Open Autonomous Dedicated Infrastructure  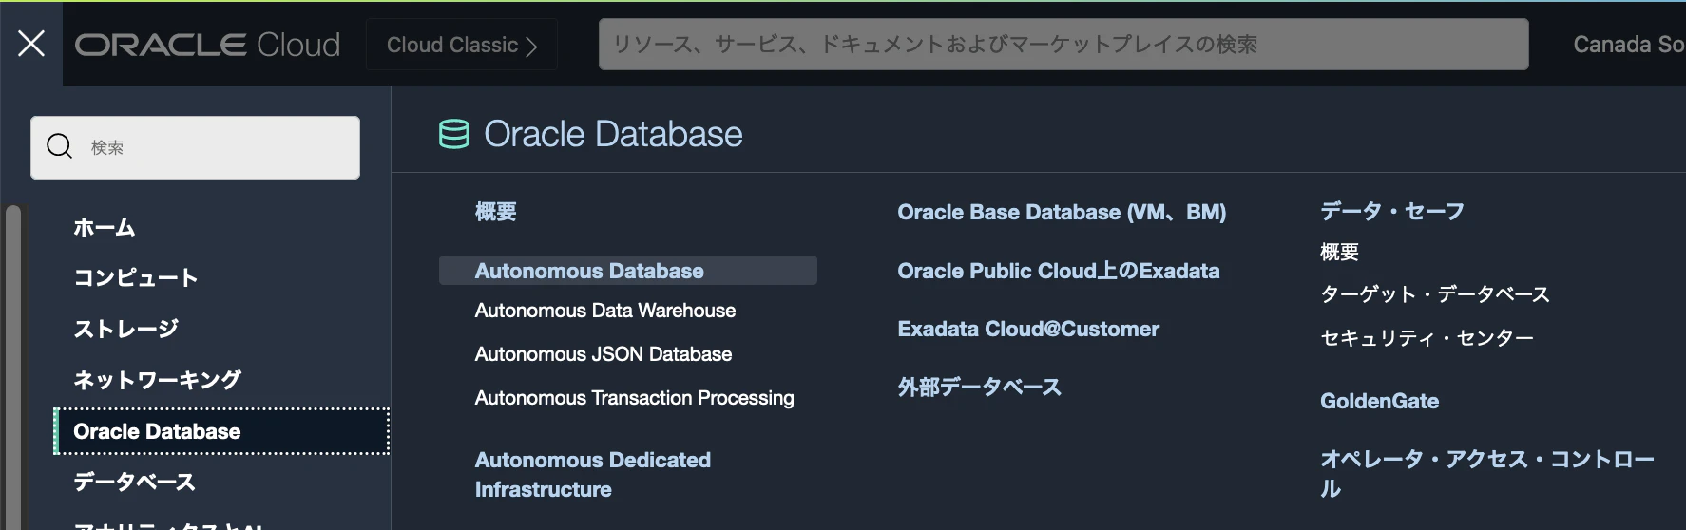click(x=593, y=475)
